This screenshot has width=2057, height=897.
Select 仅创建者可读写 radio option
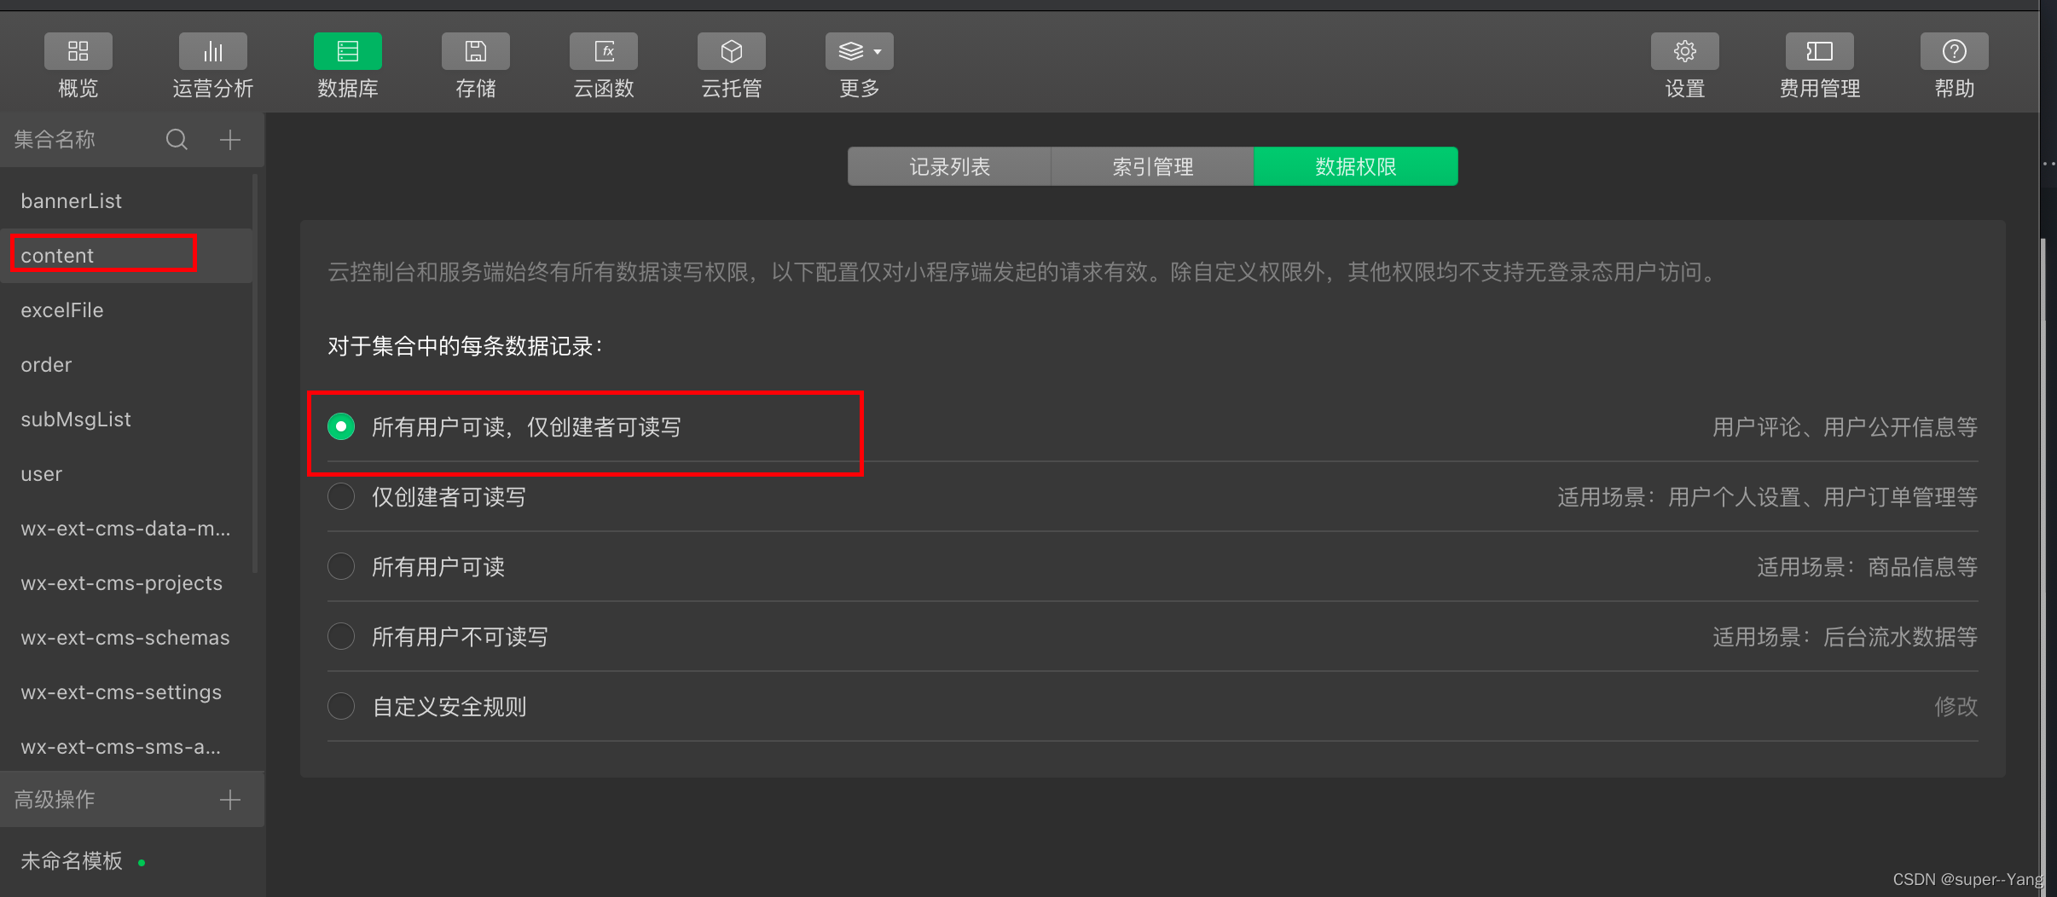pos(341,496)
